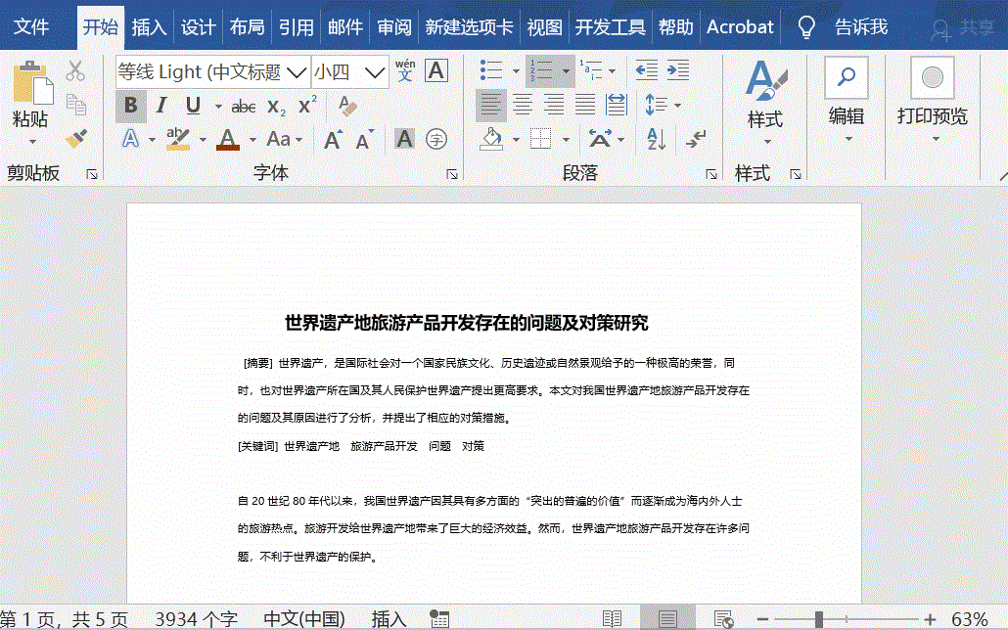Apply strikethrough formatting
The height and width of the screenshot is (630, 1008).
244,106
